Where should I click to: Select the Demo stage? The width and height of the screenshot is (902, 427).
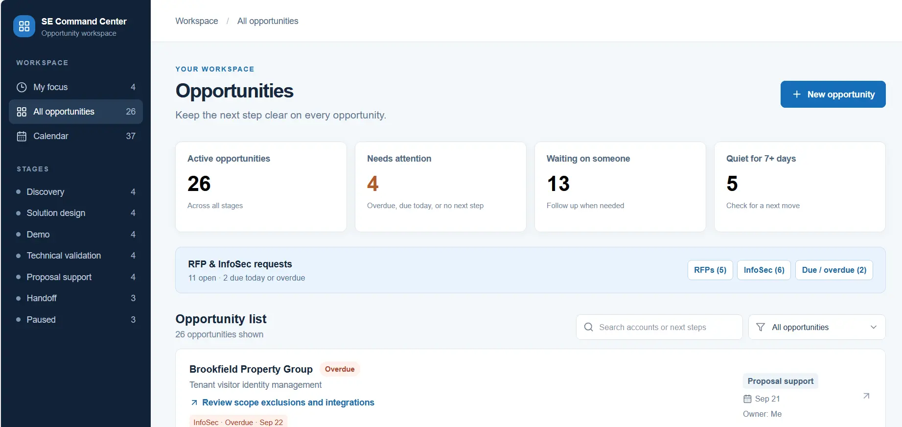tap(76, 235)
